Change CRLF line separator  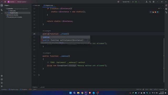(x=151, y=89)
